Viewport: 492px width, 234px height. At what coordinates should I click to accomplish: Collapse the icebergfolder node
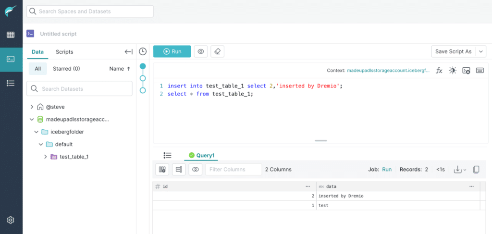click(x=36, y=132)
